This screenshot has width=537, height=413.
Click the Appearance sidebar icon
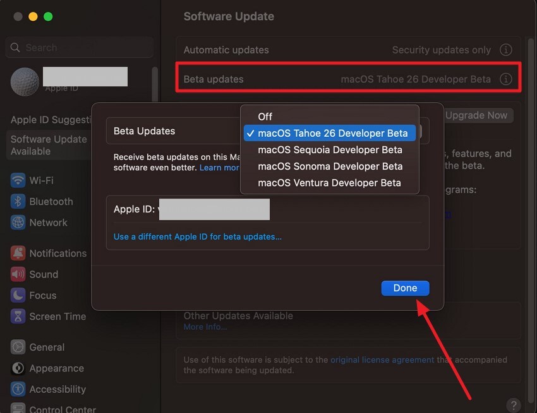click(18, 368)
